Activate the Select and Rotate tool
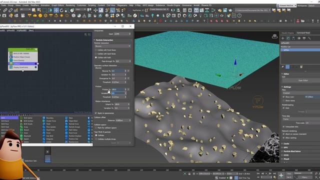The width and height of the screenshot is (320, 180). coord(61,10)
